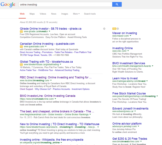
Task: Click About 63,800,000 results text
Action: (x=39, y=22)
